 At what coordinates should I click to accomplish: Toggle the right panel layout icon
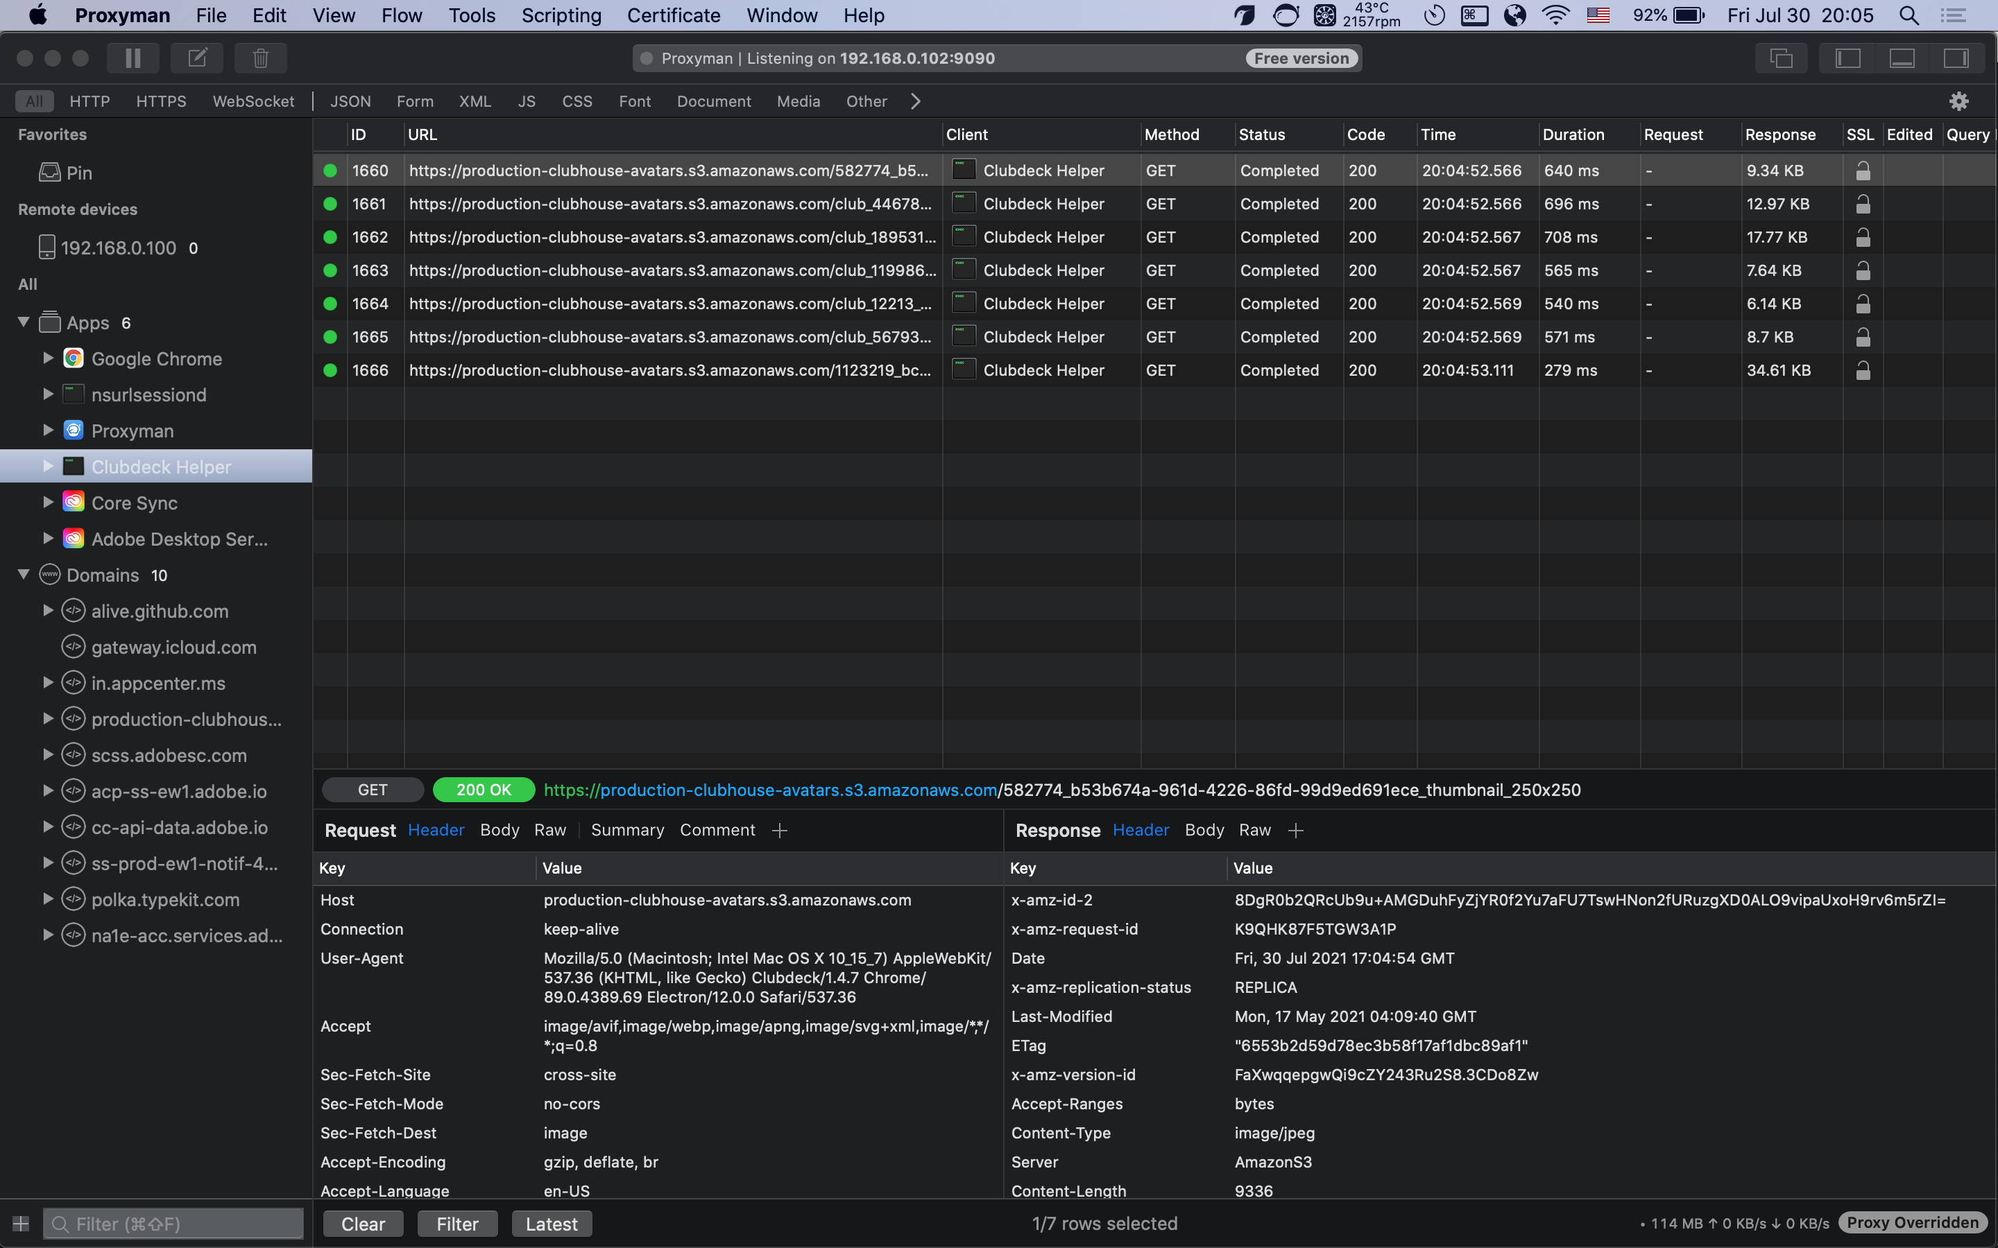pos(1956,58)
